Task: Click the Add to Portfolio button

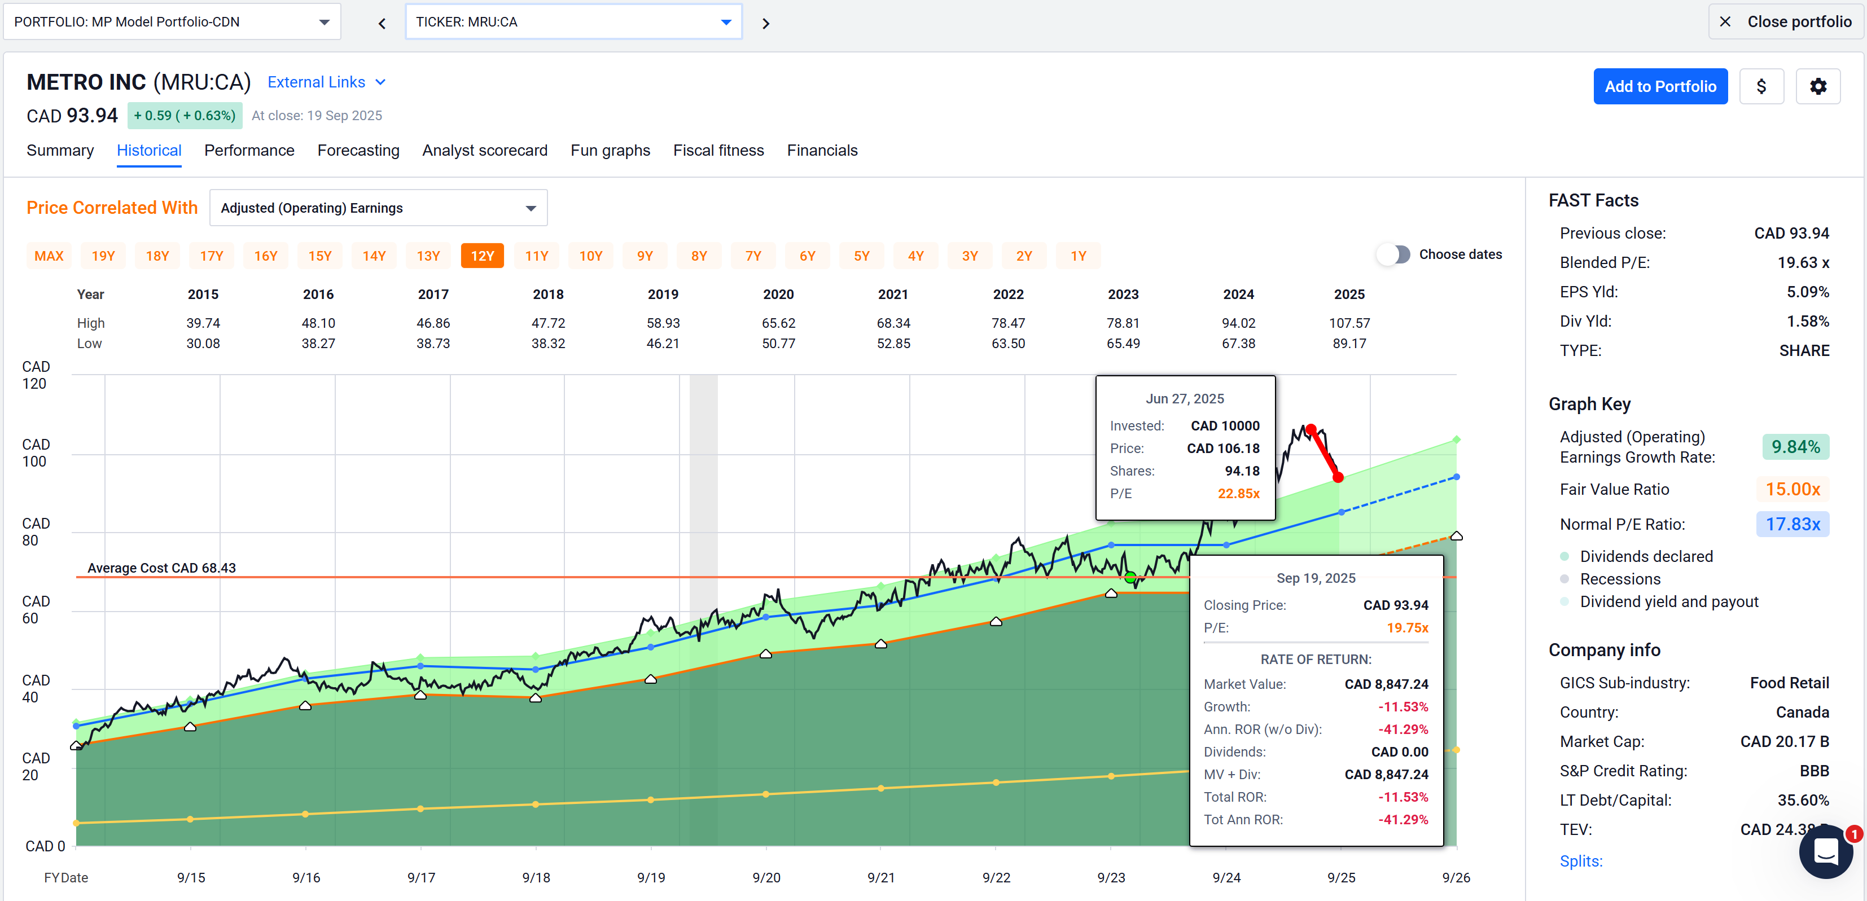Action: coord(1660,86)
